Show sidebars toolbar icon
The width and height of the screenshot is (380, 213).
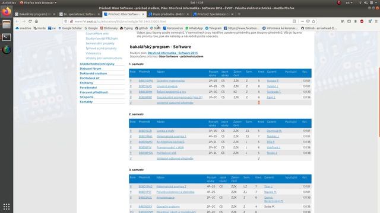(349, 21)
